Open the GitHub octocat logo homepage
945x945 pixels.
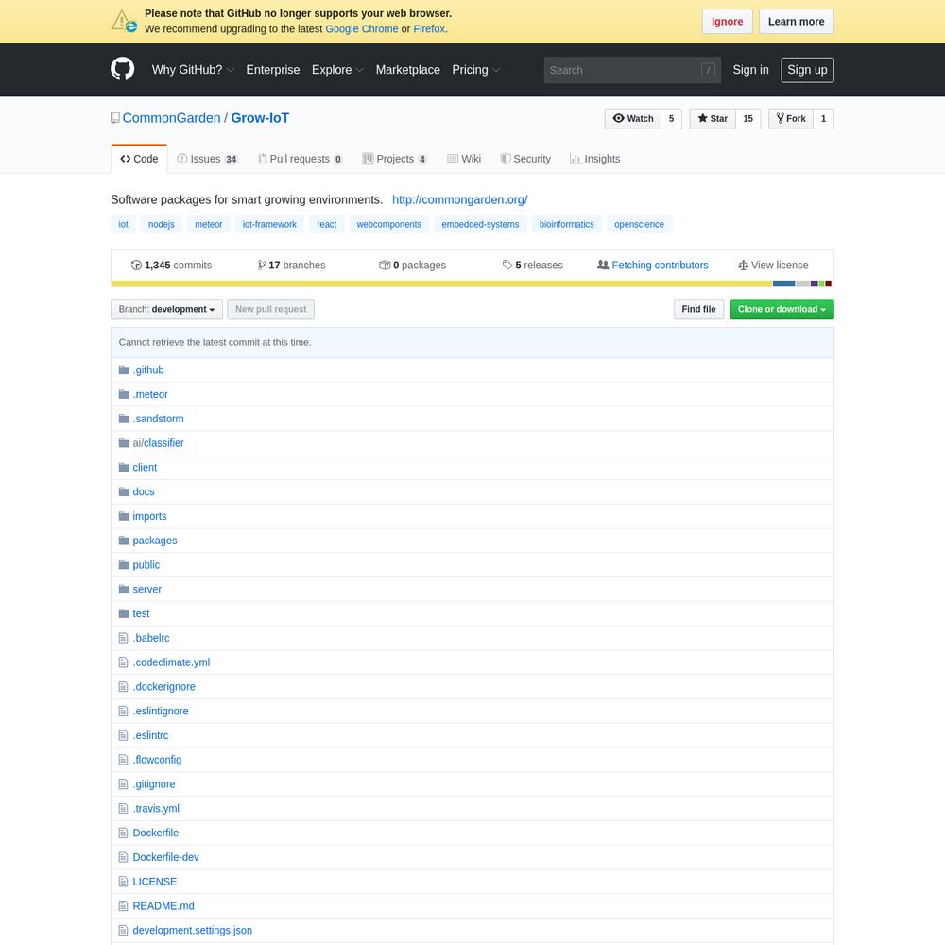point(122,69)
